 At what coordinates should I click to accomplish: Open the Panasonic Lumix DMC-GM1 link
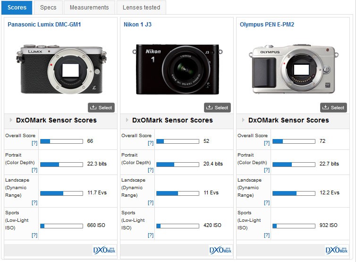pos(44,25)
